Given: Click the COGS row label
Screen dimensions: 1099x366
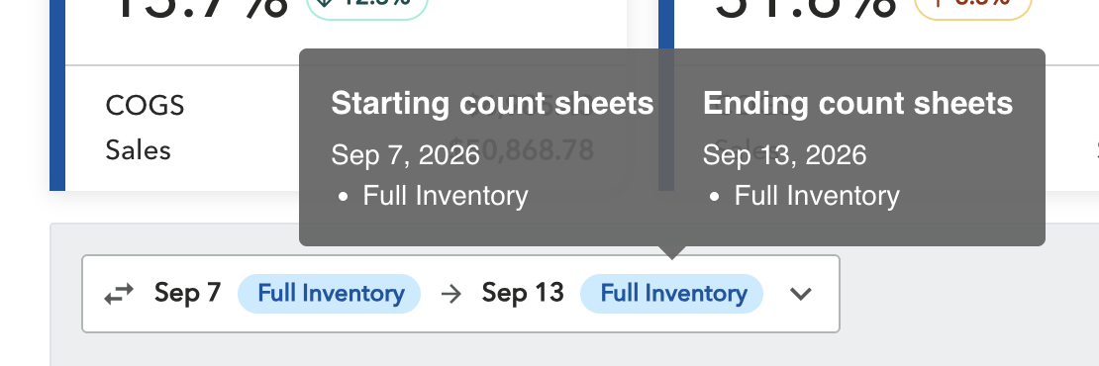Looking at the screenshot, I should pyautogui.click(x=146, y=106).
